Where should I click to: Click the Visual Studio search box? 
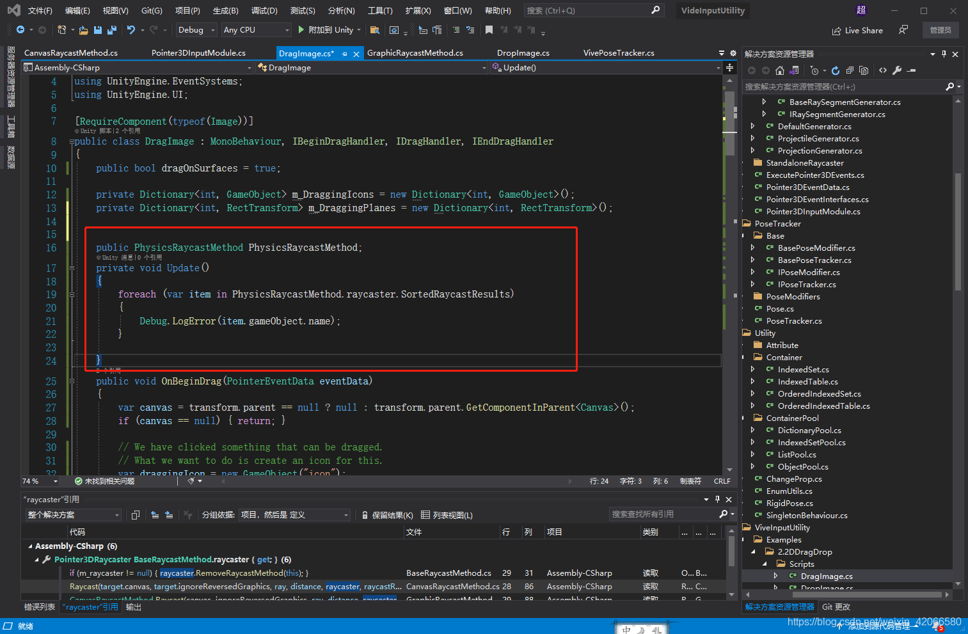tap(593, 10)
